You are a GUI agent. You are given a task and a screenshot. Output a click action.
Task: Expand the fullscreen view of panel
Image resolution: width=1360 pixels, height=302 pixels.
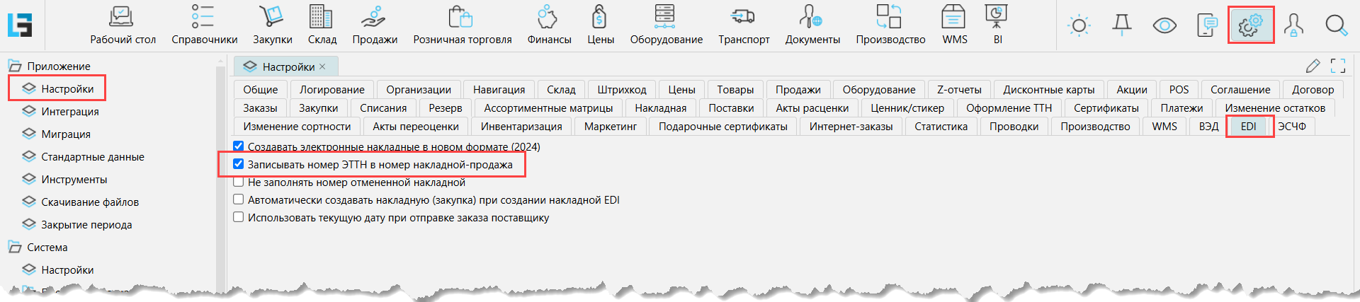click(x=1337, y=66)
